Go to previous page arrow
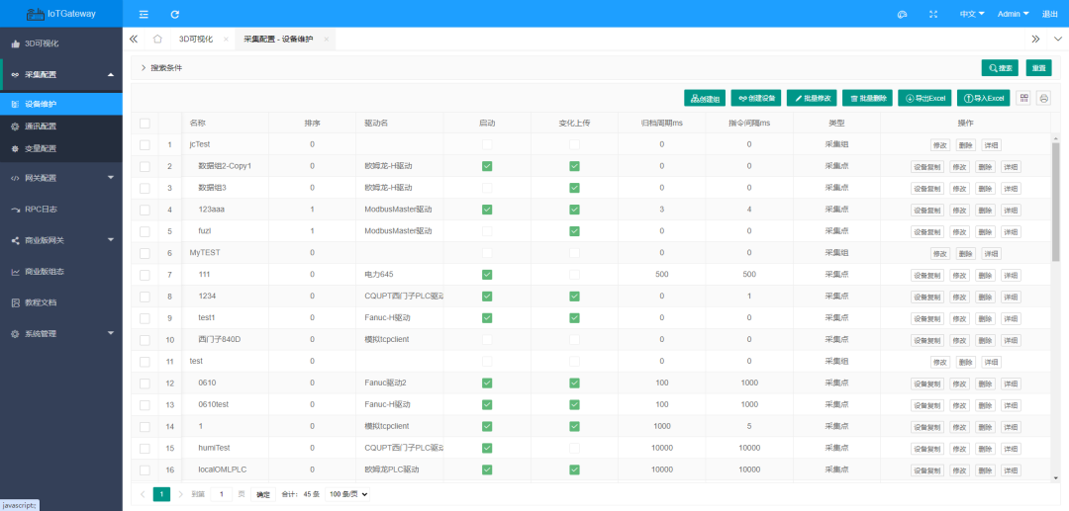 tap(143, 494)
